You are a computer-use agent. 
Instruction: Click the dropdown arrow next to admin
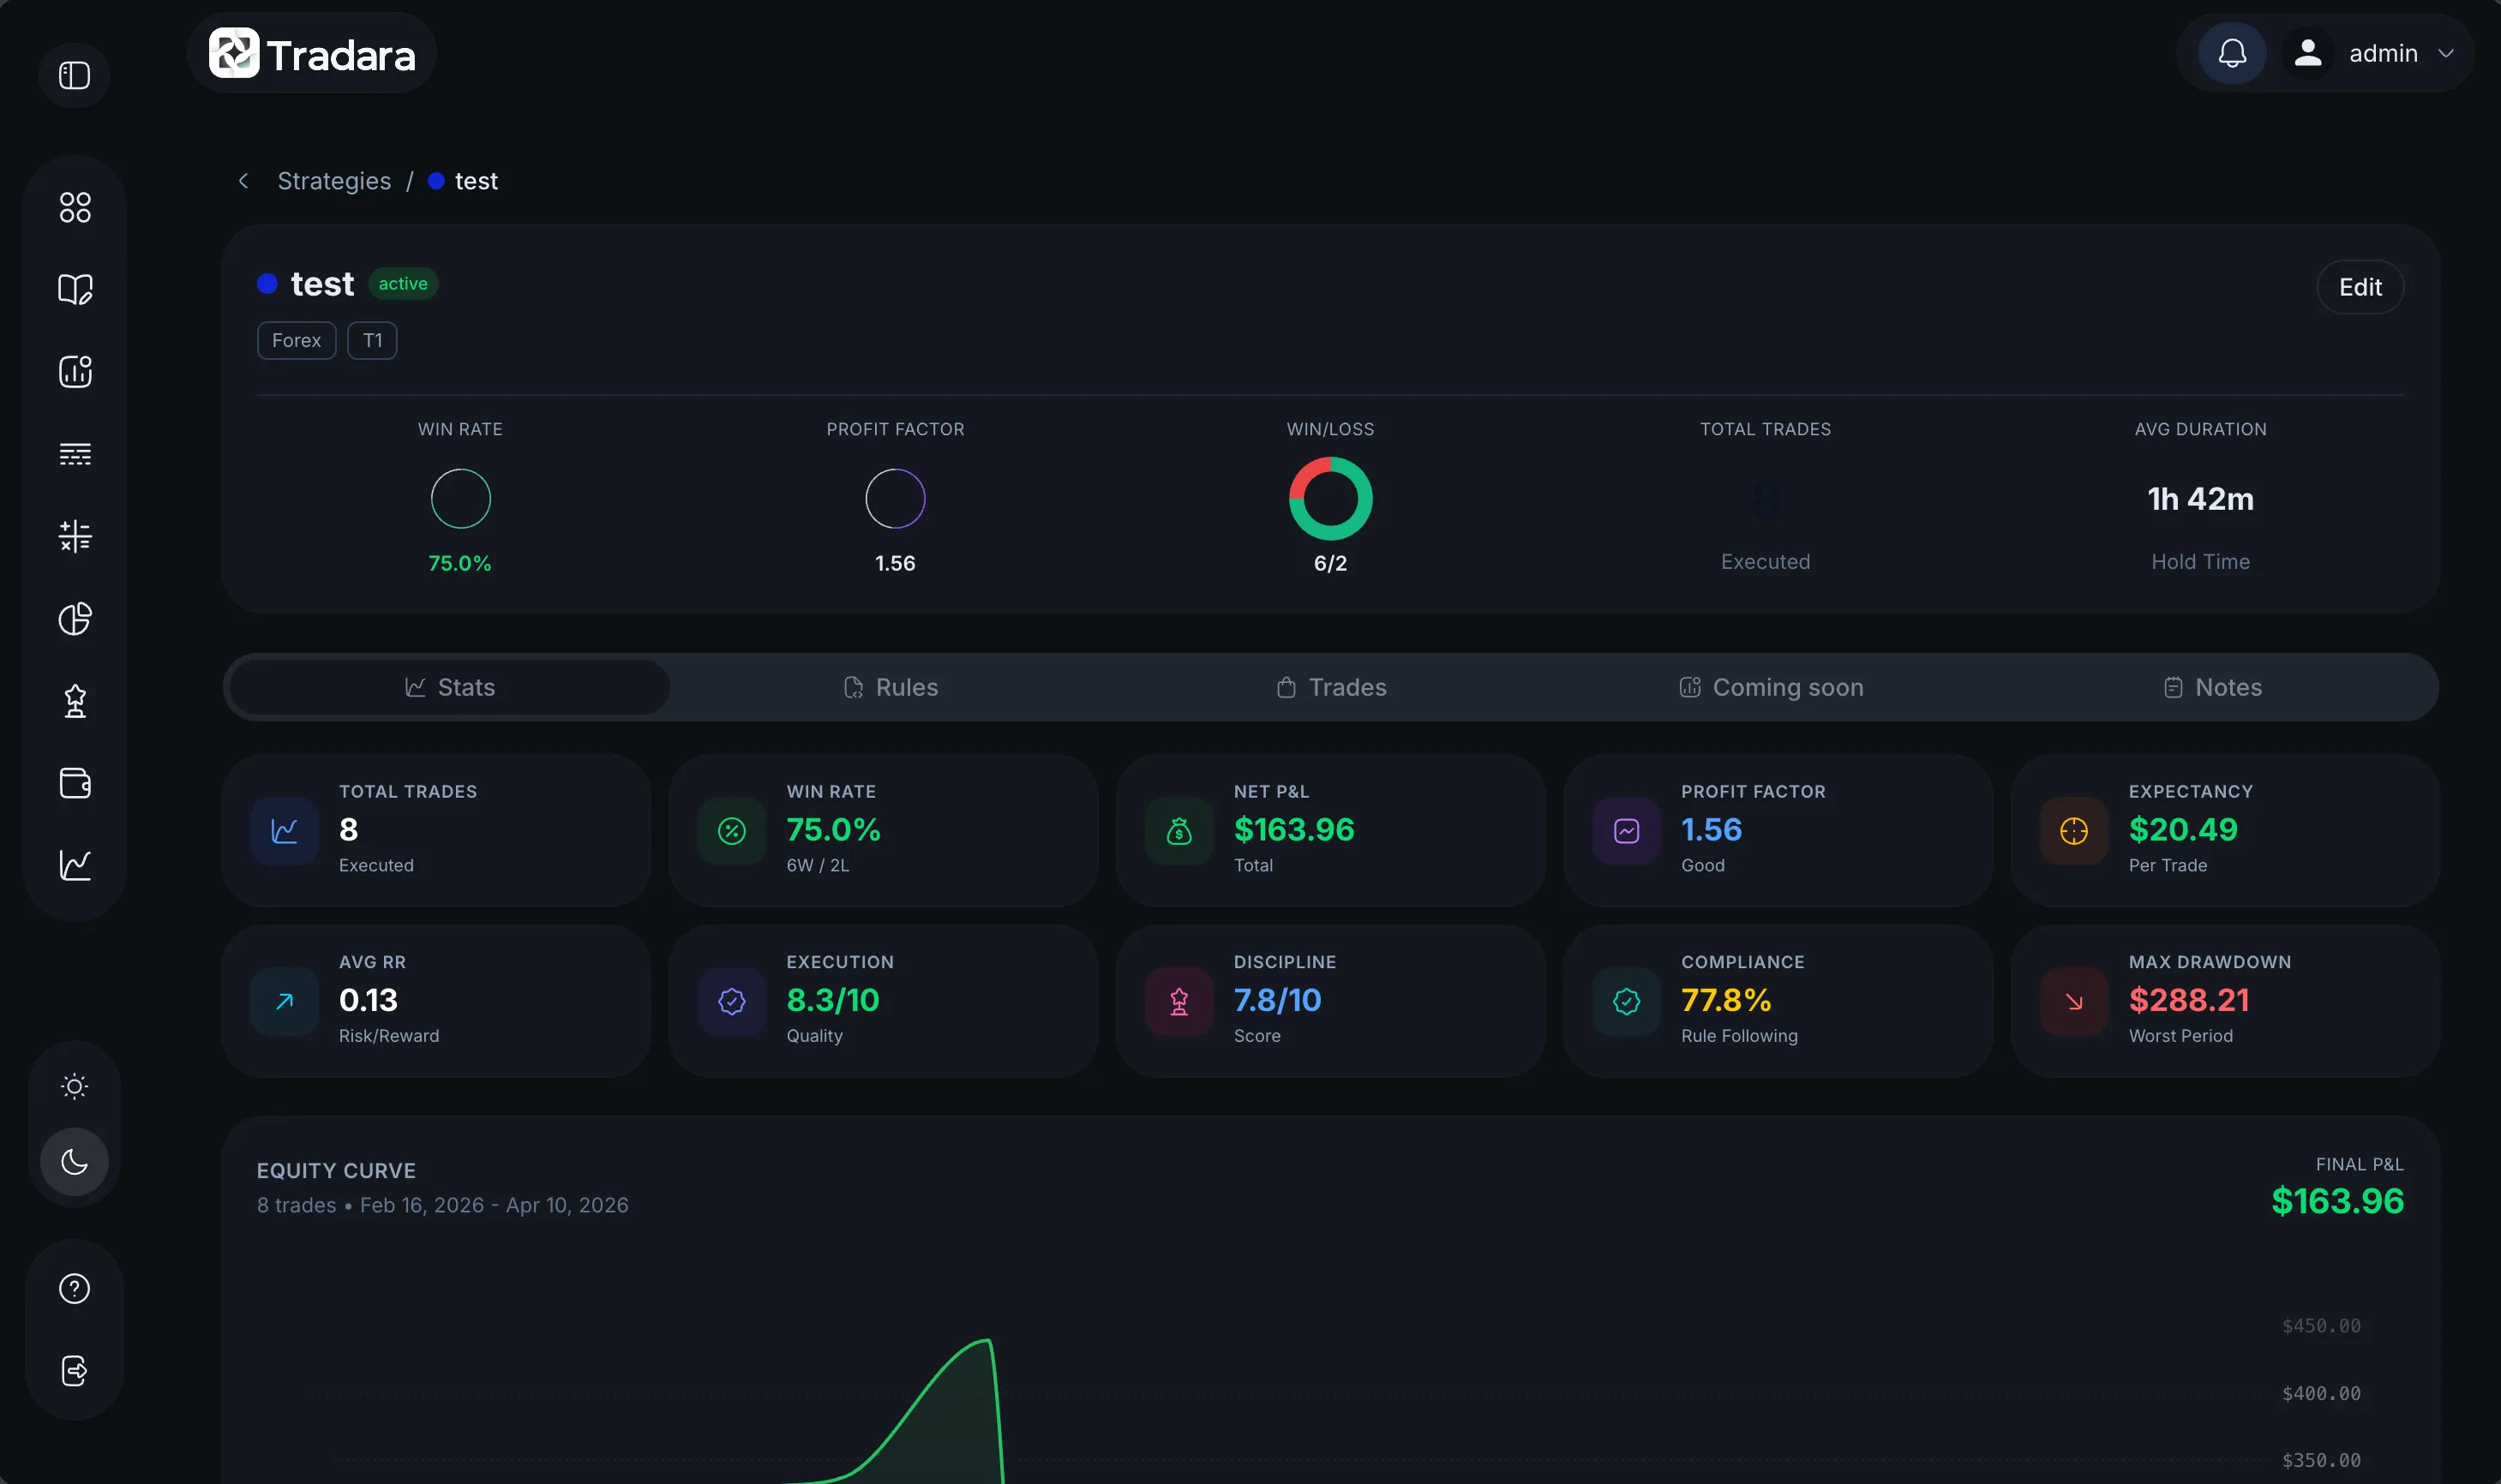coord(2446,53)
